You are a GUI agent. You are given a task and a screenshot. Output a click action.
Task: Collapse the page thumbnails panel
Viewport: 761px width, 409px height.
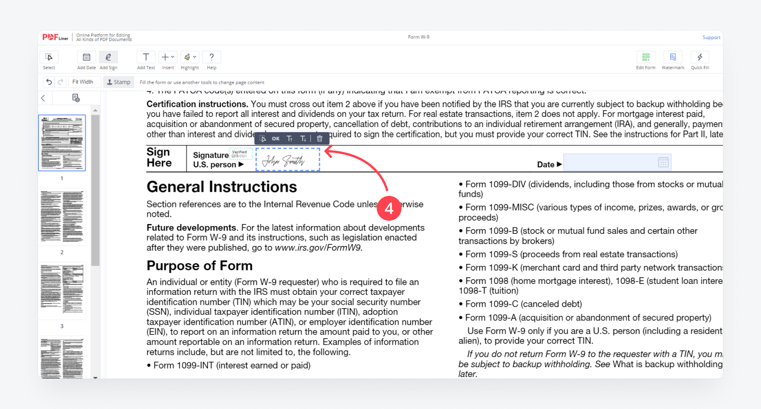click(43, 98)
